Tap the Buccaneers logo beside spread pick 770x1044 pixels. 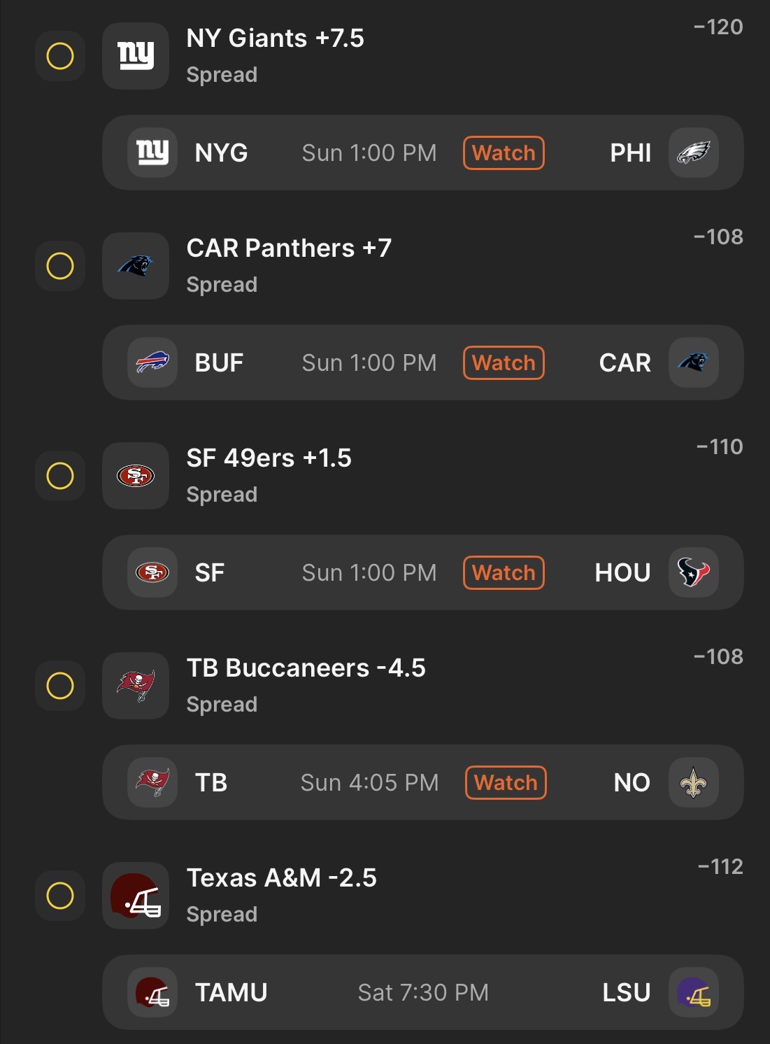point(136,686)
